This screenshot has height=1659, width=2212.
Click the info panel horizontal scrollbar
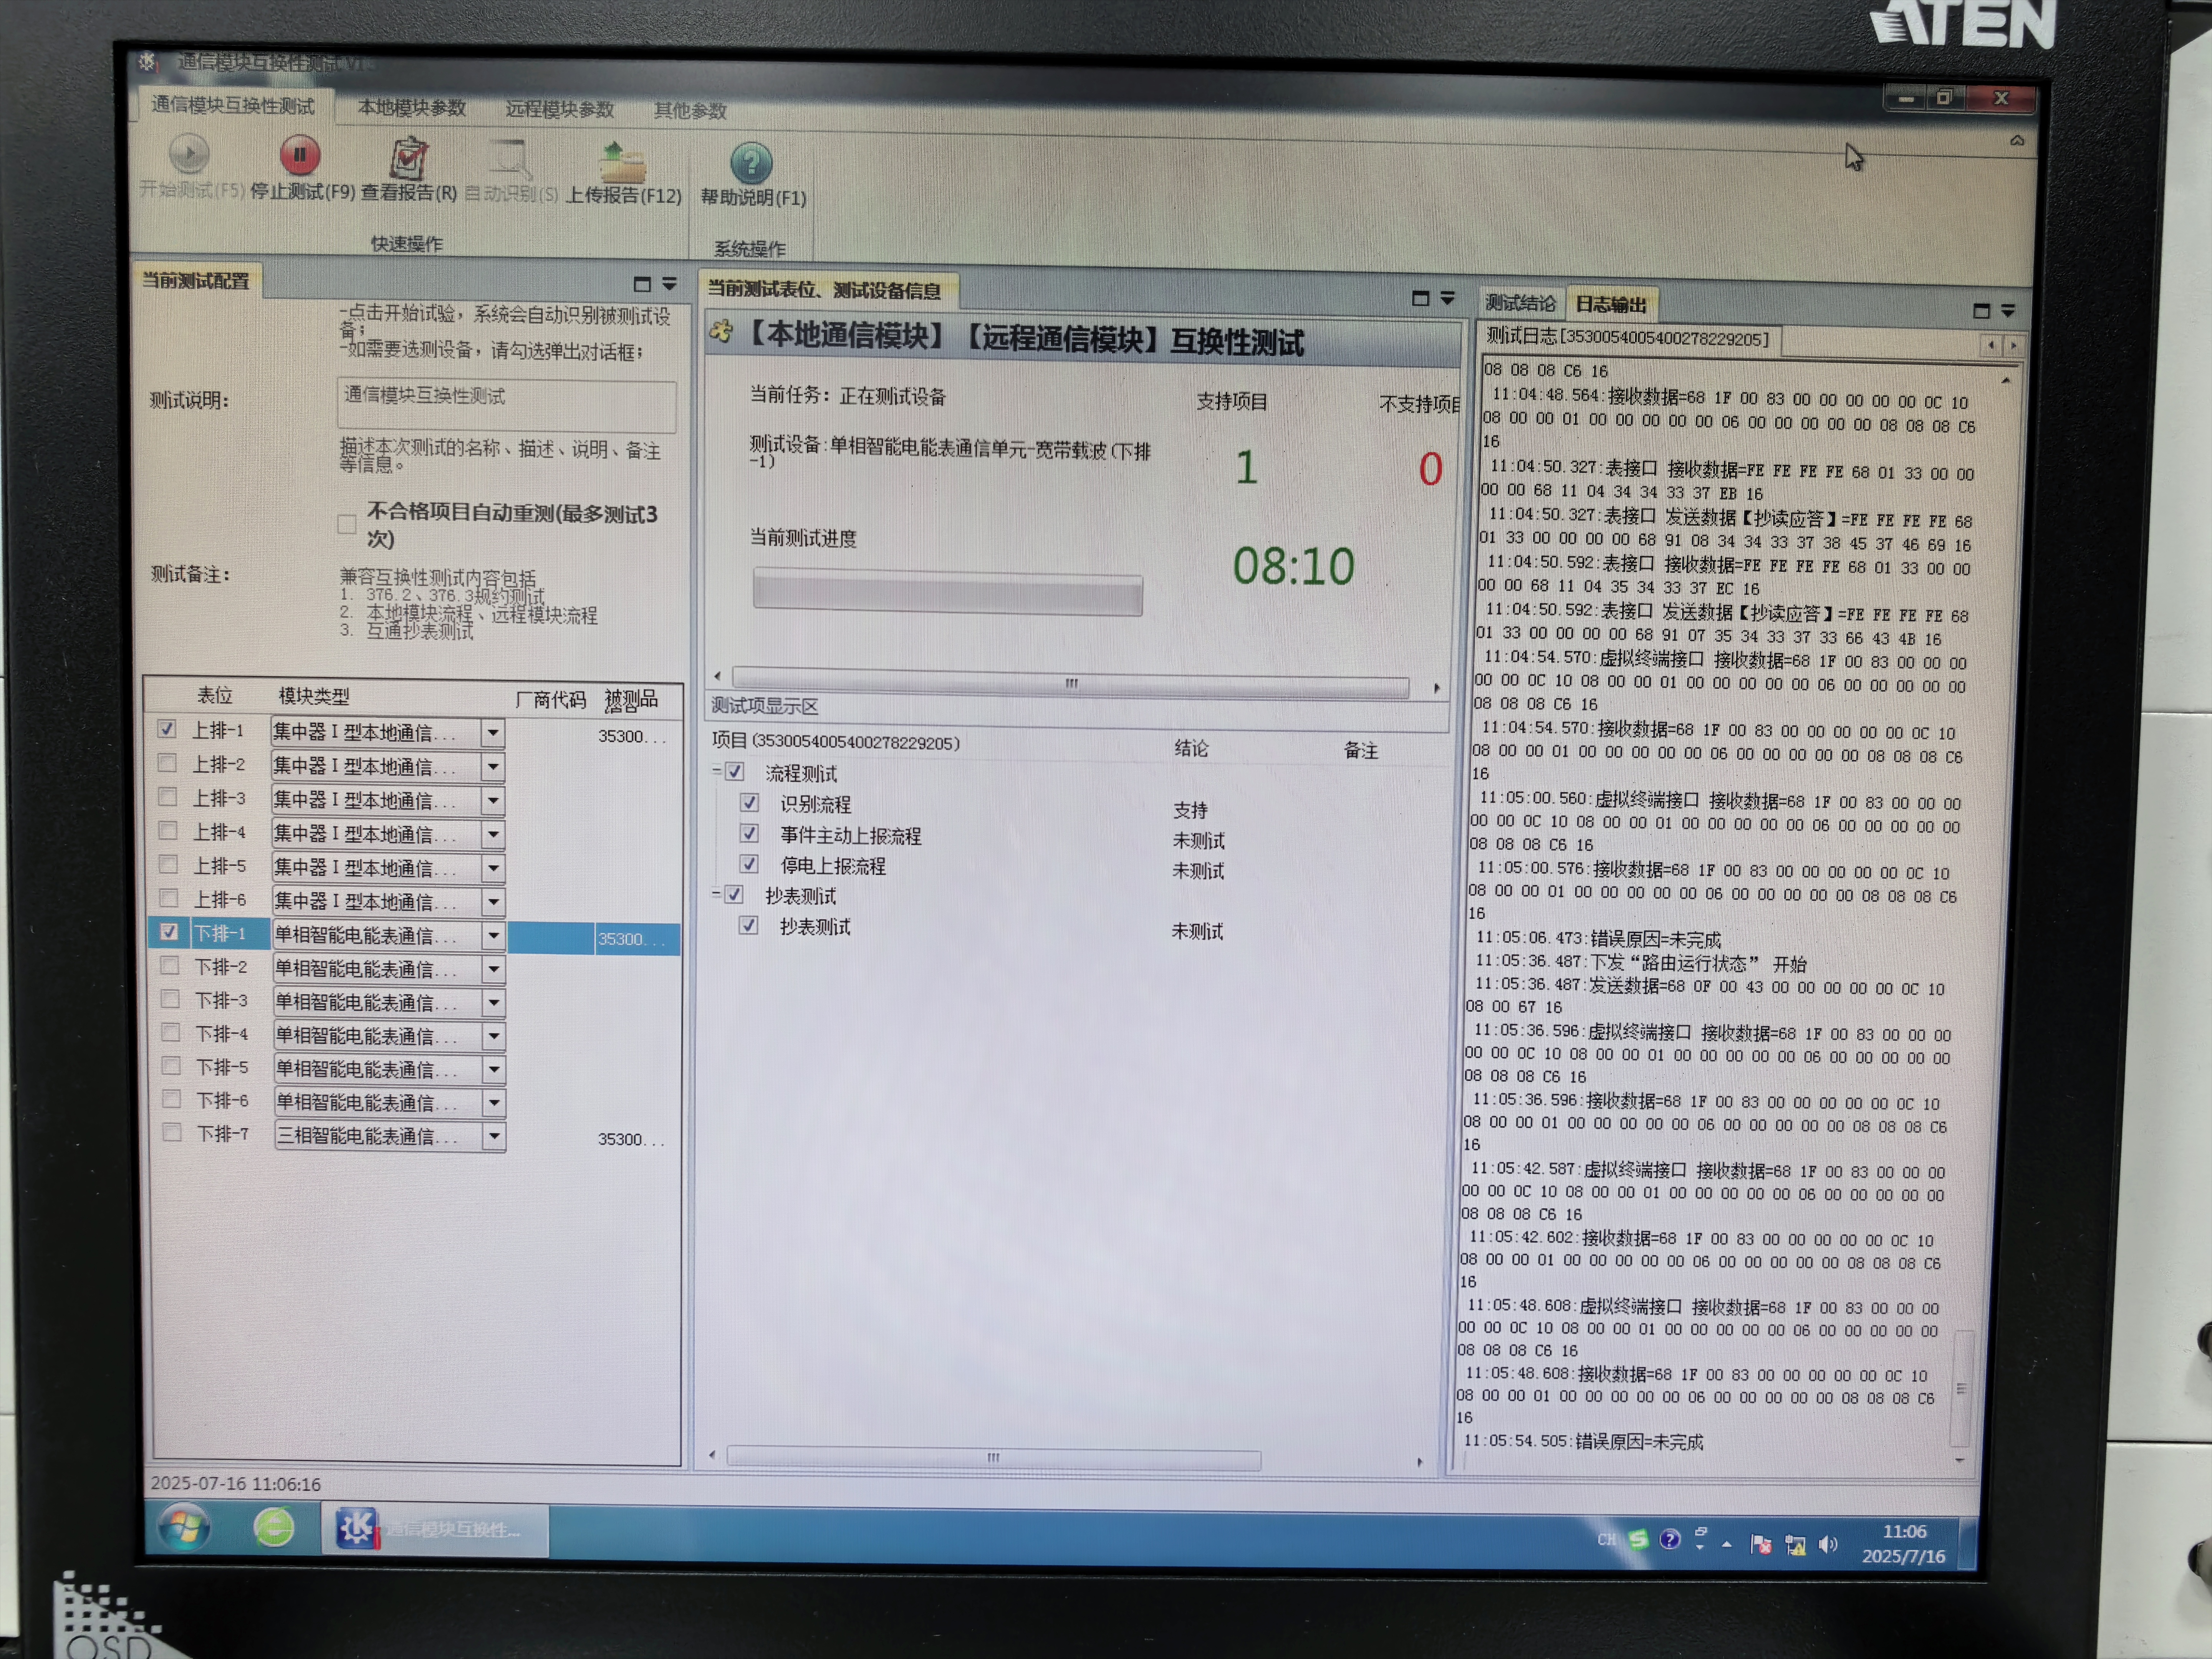coord(1071,684)
